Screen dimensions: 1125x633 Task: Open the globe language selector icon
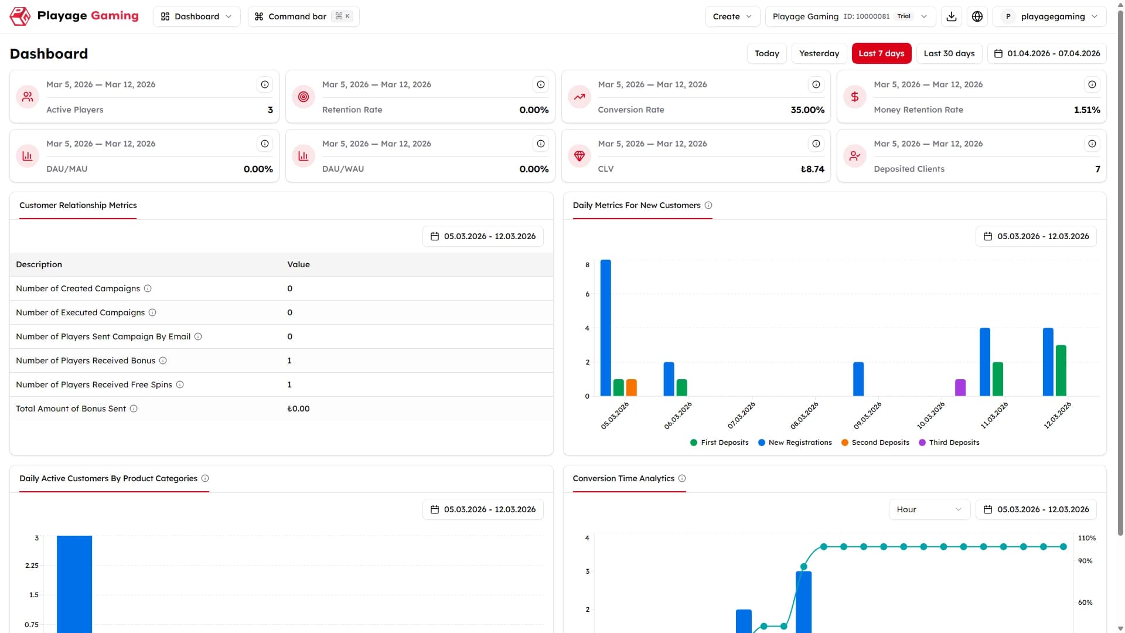pyautogui.click(x=977, y=16)
